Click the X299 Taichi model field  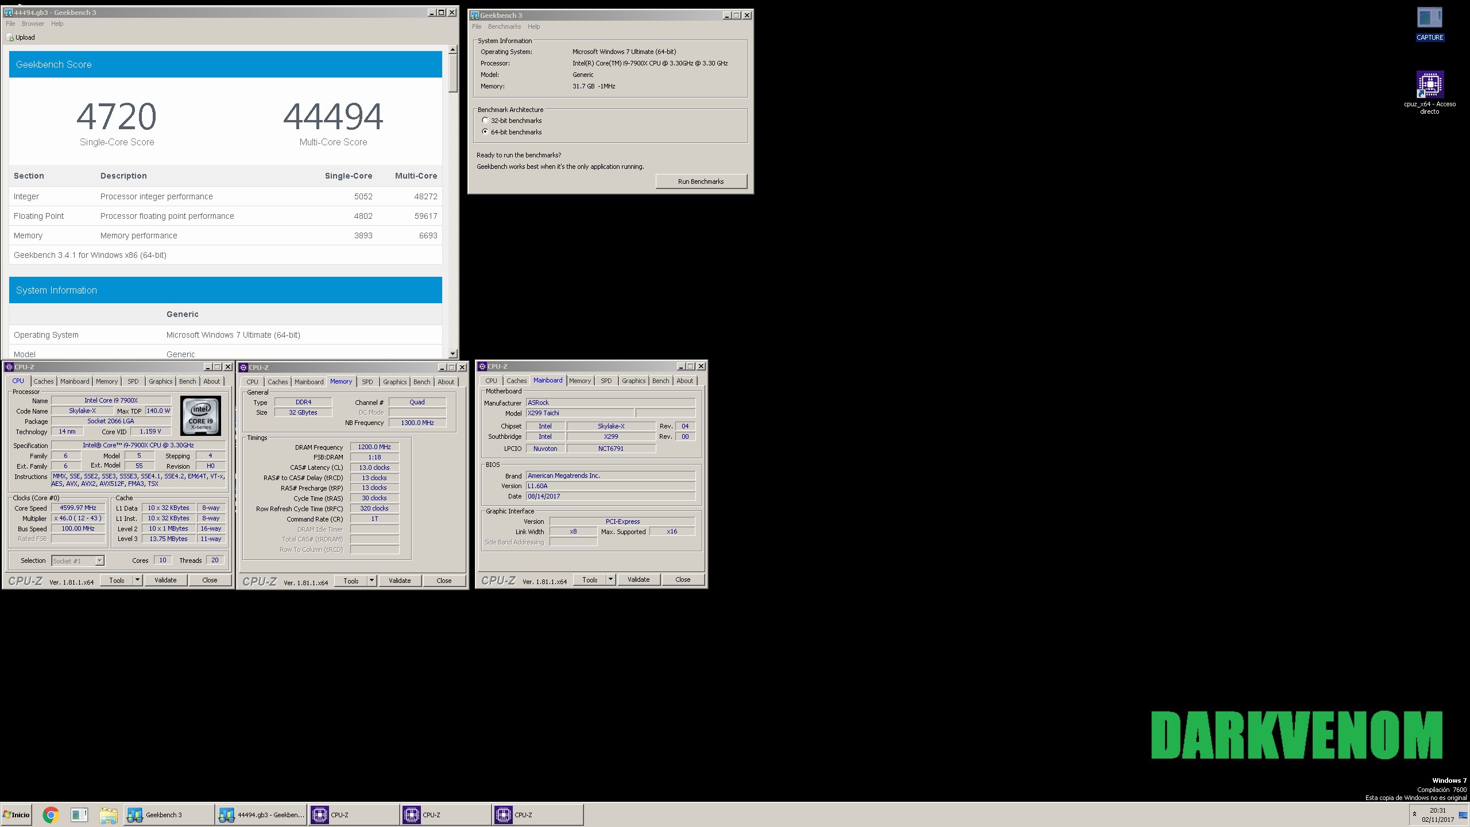tap(580, 413)
